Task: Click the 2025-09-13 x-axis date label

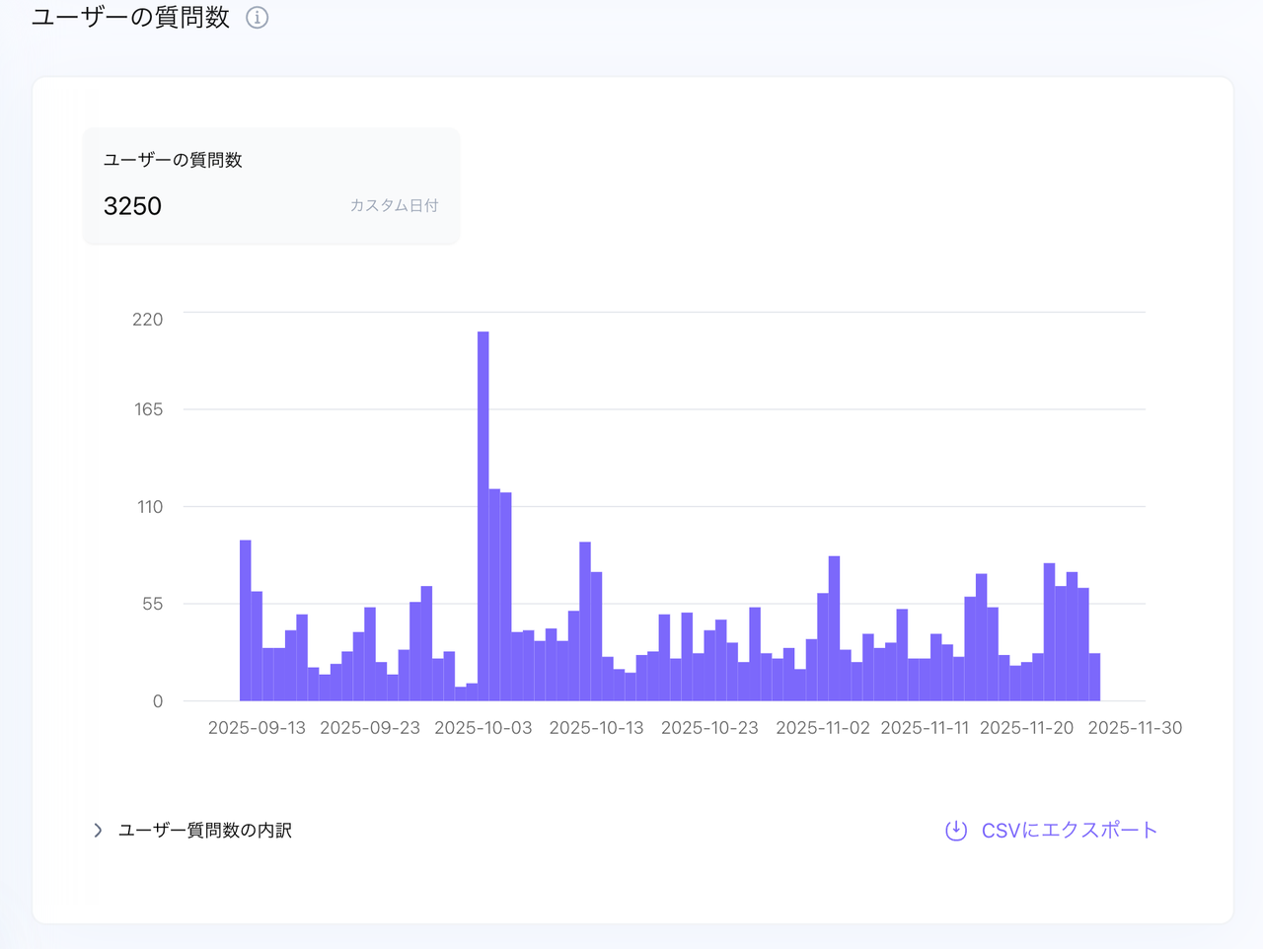Action: pos(257,728)
